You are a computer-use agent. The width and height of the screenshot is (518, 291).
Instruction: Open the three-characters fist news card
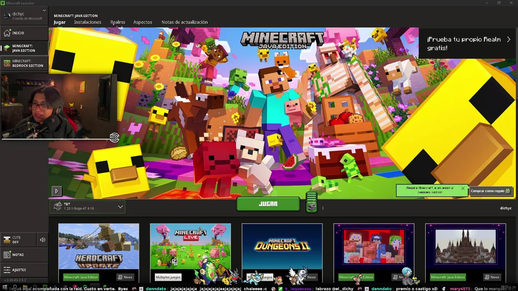pos(374,253)
